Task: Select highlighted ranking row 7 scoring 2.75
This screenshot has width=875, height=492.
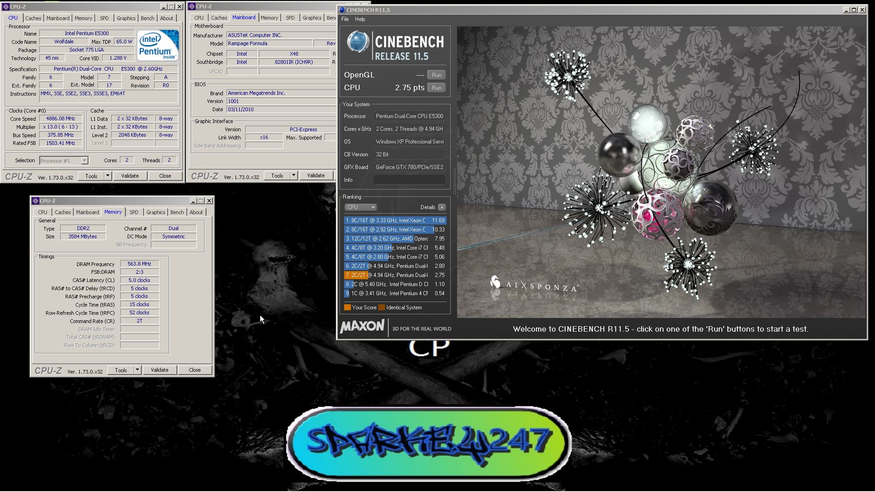Action: point(395,275)
